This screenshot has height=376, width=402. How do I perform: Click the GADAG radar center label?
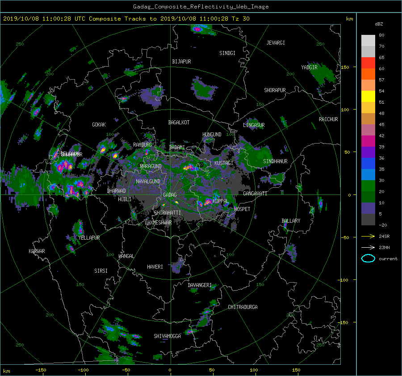pyautogui.click(x=170, y=195)
